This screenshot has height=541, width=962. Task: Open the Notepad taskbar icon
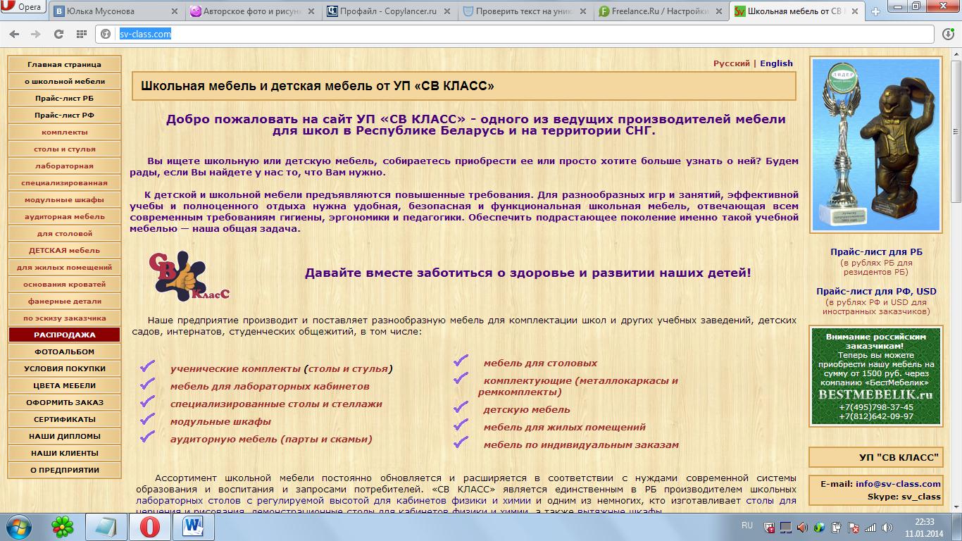pyautogui.click(x=106, y=526)
